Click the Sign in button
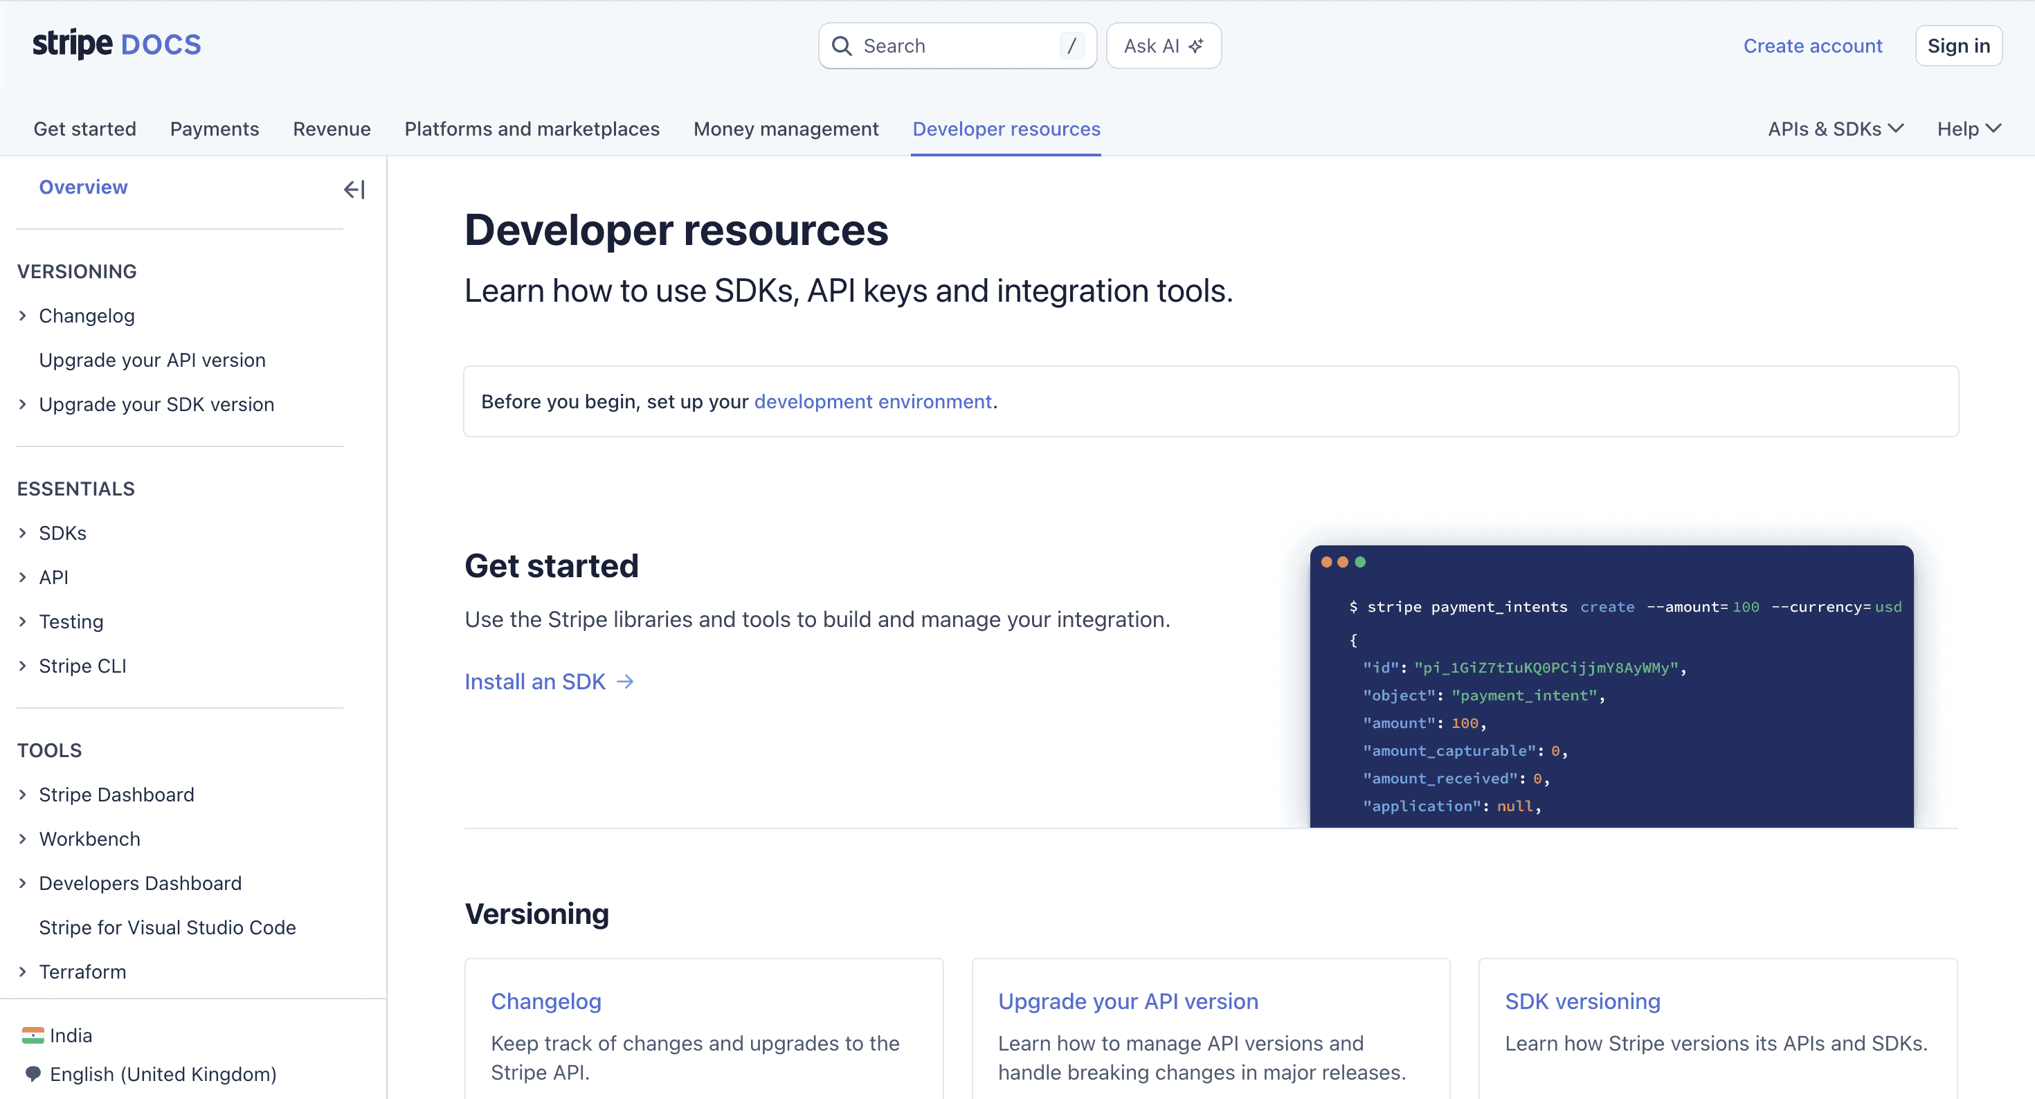 point(1958,46)
